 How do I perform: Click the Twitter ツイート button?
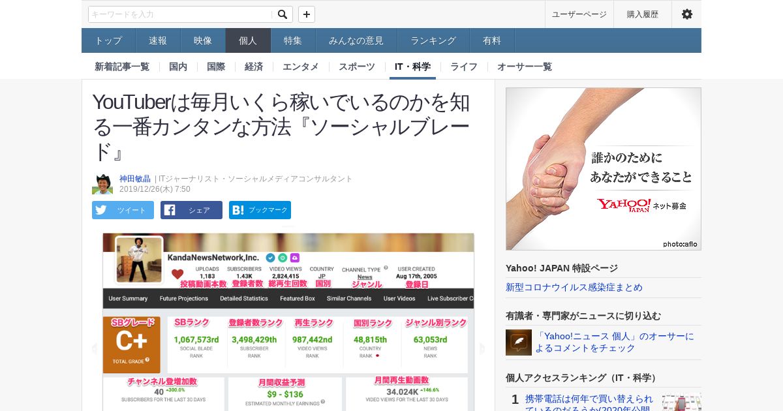[x=123, y=210]
